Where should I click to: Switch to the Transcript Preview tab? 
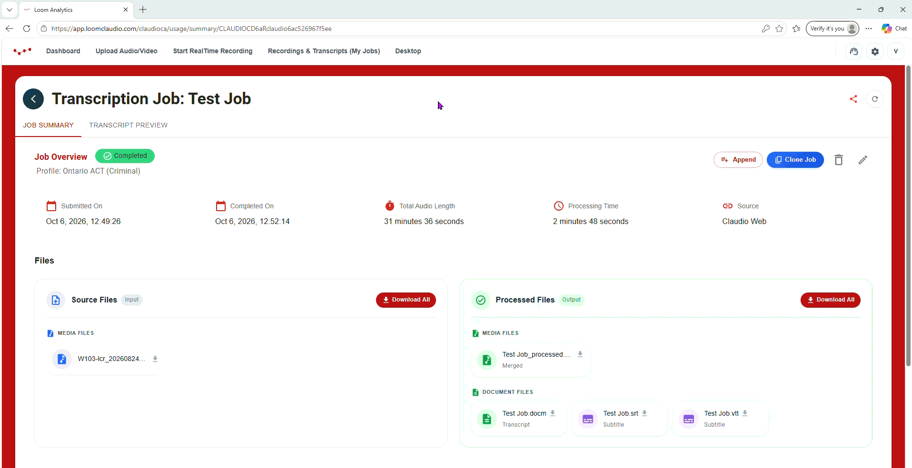point(128,125)
